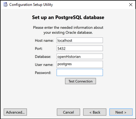The image size is (136, 119).
Task: Close the Configuration Setup Utility window
Action: click(131, 5)
